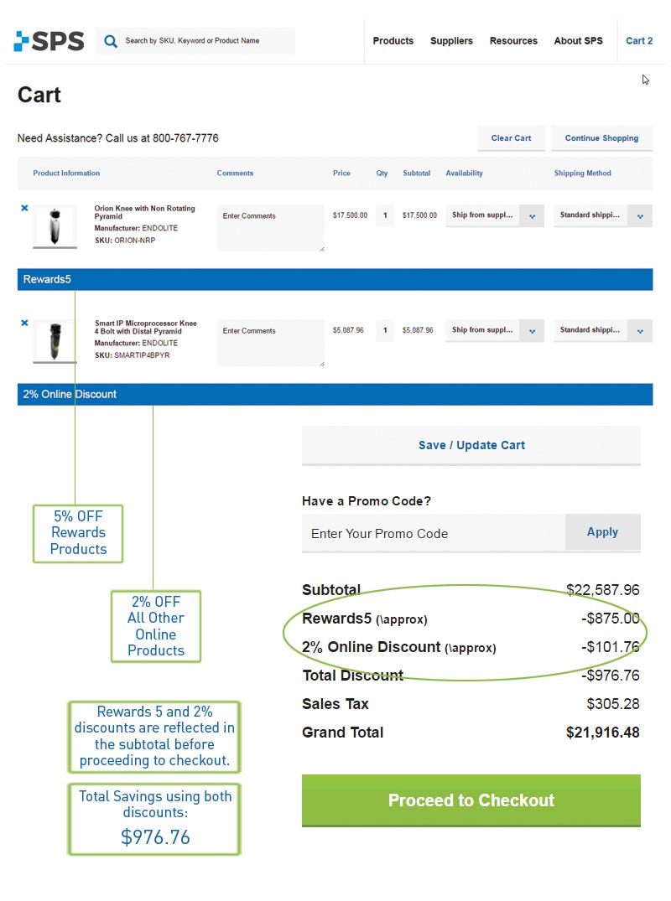The height and width of the screenshot is (901, 671).
Task: Click the SKU: SMARTIP4BPYR text
Action: click(x=133, y=355)
